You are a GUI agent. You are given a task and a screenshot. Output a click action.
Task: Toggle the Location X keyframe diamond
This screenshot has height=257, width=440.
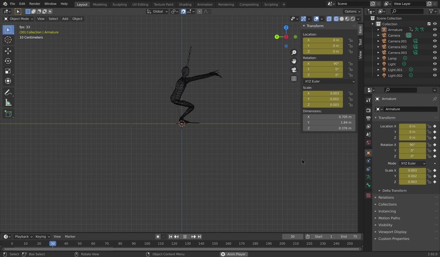tap(435, 126)
